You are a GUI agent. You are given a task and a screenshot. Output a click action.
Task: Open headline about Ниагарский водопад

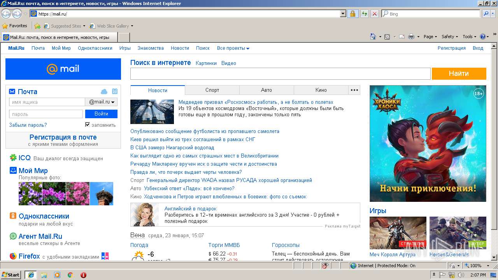pos(172,148)
